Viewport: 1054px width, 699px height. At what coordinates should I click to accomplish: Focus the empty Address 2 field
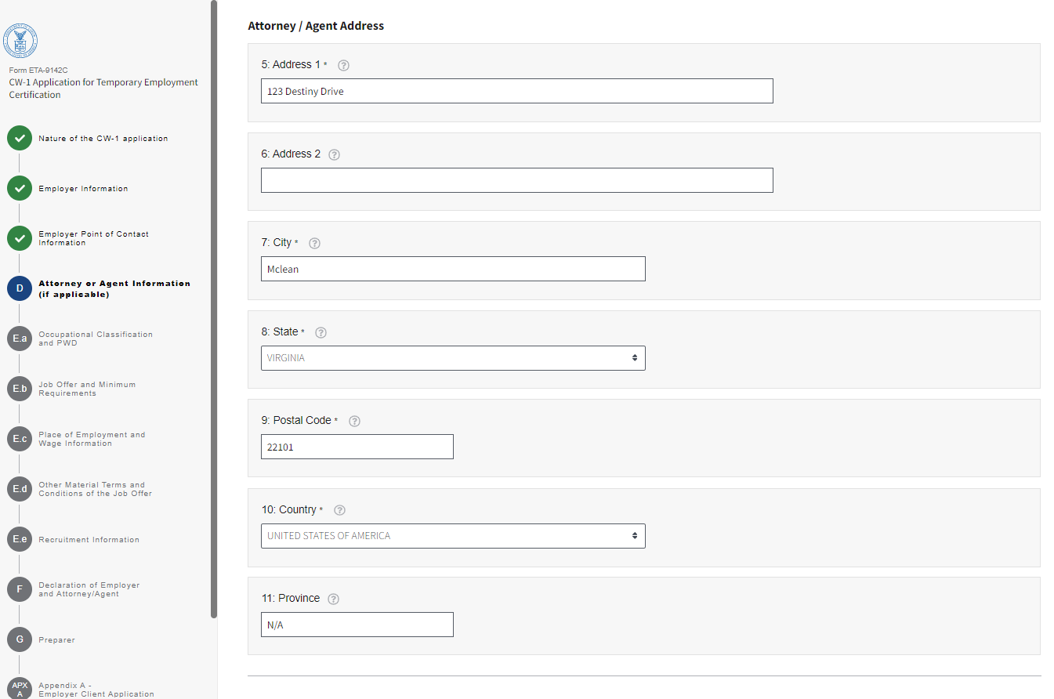point(516,180)
